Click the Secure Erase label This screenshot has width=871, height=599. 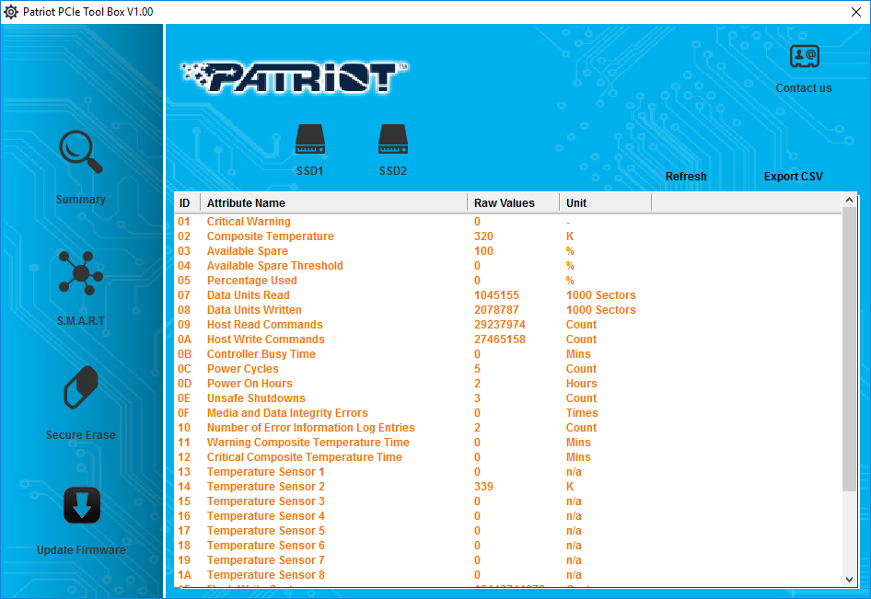click(x=80, y=435)
